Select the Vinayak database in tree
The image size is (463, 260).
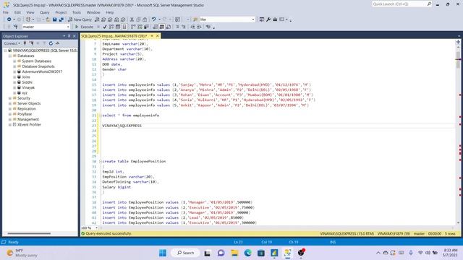point(28,87)
